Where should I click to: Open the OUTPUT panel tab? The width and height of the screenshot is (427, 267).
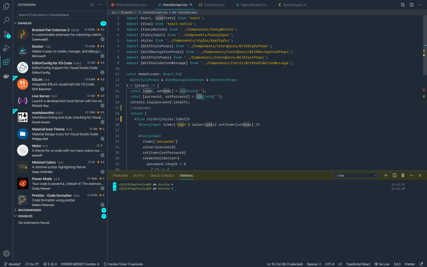(x=139, y=175)
